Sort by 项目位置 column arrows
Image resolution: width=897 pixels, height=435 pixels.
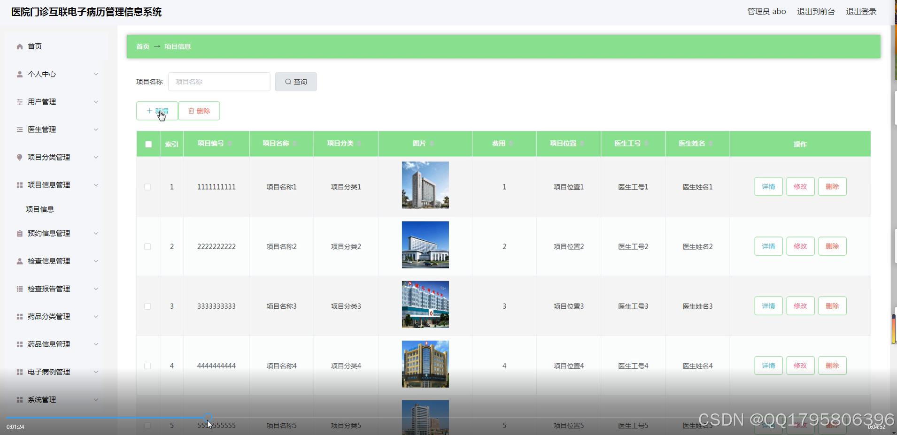point(582,144)
